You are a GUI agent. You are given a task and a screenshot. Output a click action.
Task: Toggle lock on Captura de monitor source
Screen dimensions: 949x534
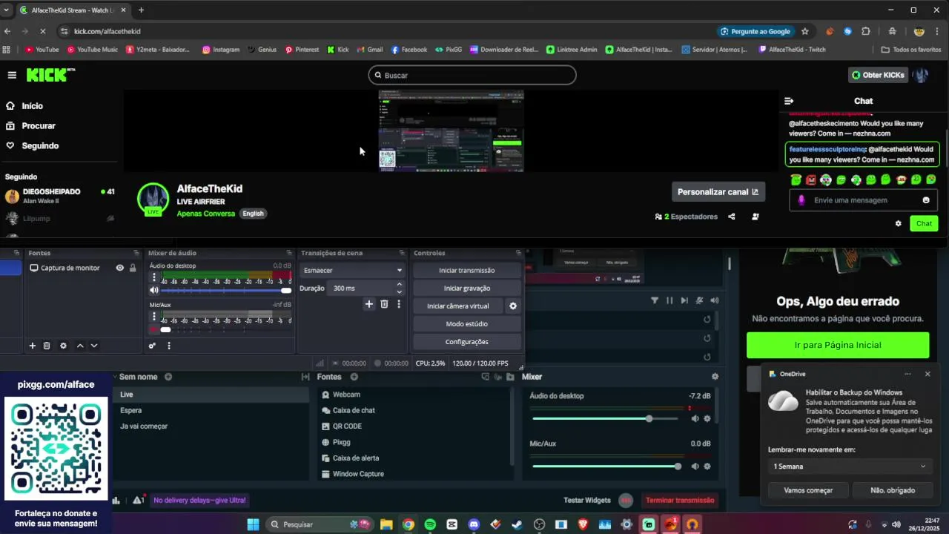[x=133, y=268]
